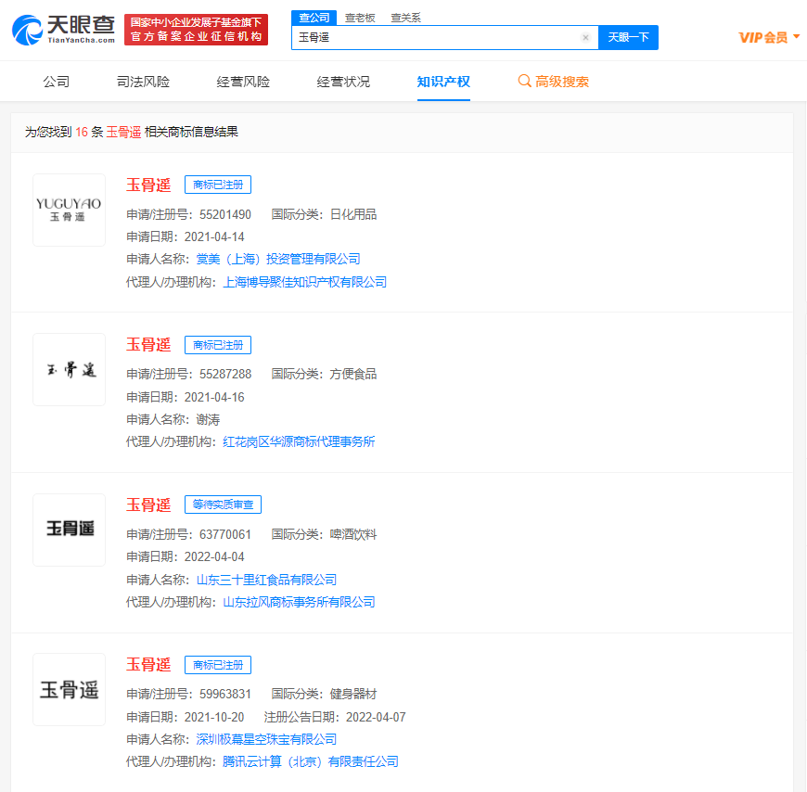
Task: Click the 等待实质审查 status tag
Action: pyautogui.click(x=223, y=505)
